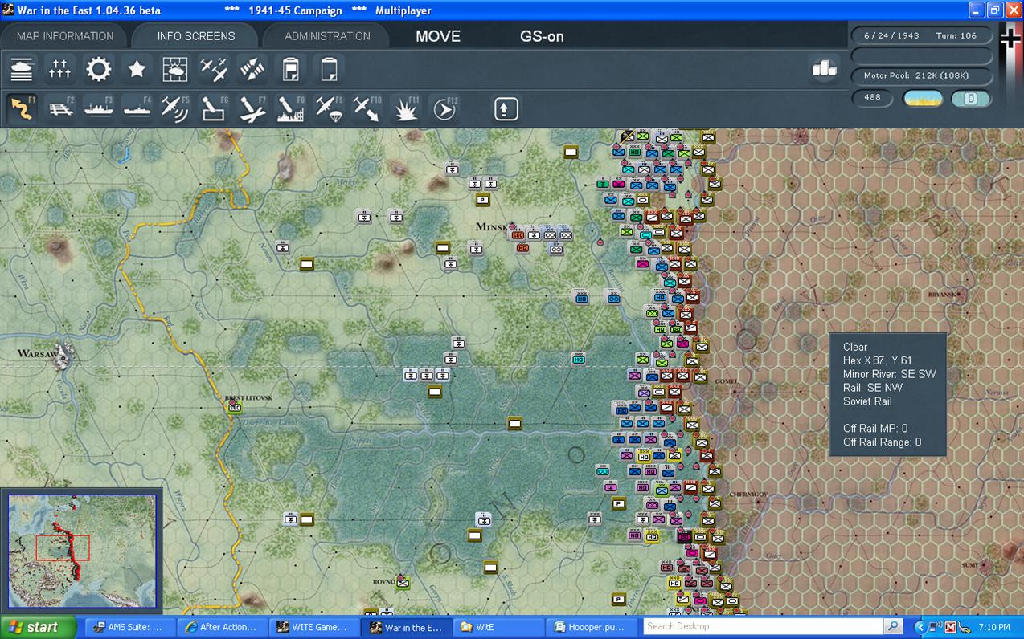Screen dimensions: 1024x639
Task: Select F1 Move mode
Action: click(22, 108)
